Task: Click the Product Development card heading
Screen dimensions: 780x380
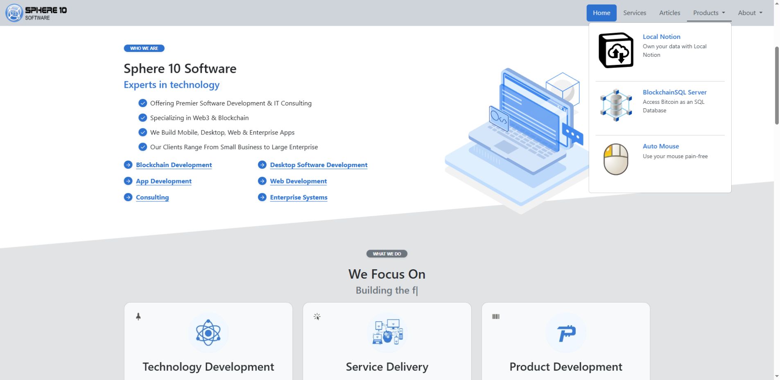Action: (x=566, y=367)
